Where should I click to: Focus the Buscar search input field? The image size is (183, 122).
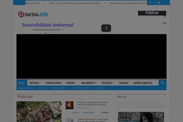coord(141,105)
